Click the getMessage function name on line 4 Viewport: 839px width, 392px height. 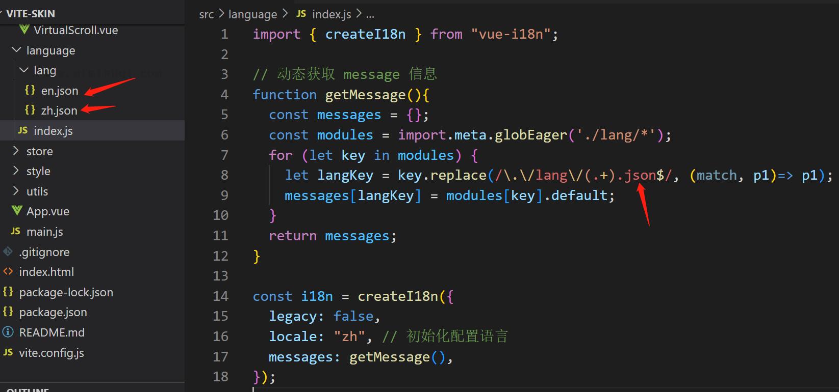(x=365, y=95)
